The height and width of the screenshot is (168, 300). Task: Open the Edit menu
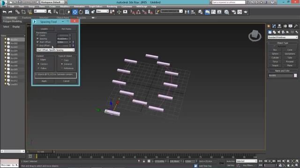(12, 7)
